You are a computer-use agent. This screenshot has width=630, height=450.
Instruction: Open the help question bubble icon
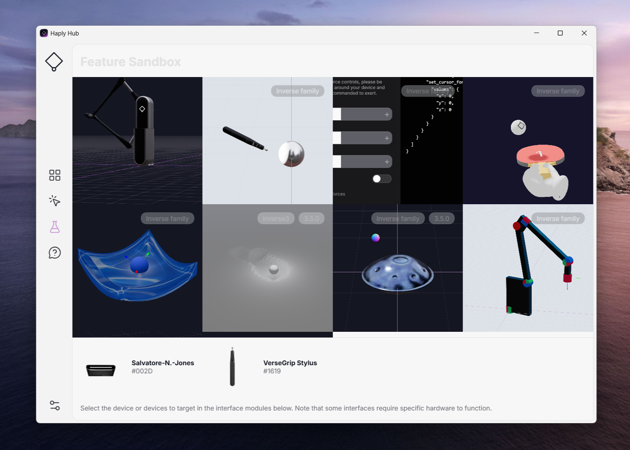point(55,253)
